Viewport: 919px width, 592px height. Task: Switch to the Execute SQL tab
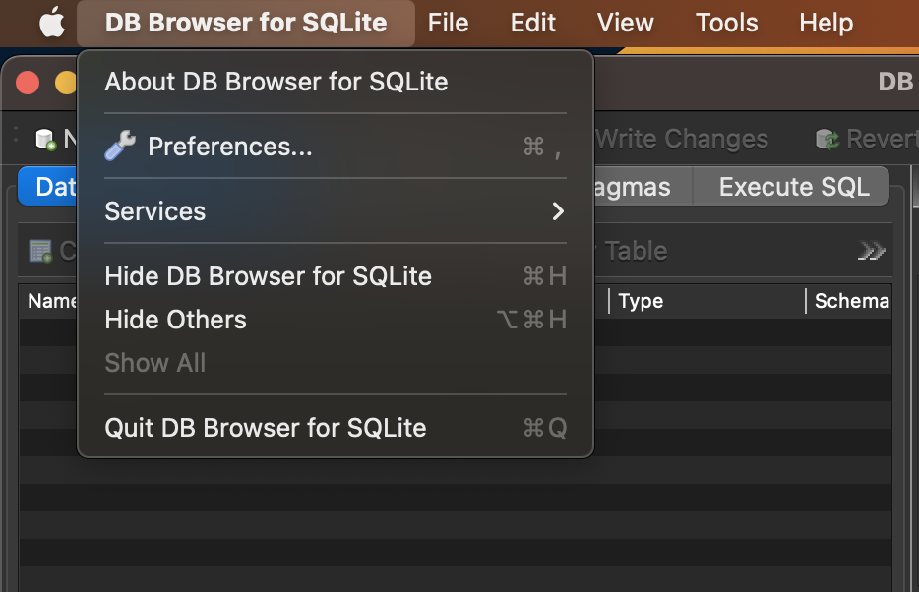[x=792, y=186]
